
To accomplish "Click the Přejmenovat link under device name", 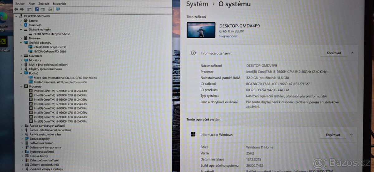I will (x=228, y=36).
